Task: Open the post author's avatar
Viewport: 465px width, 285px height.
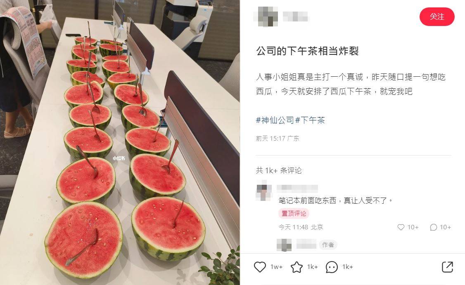Action: tap(268, 16)
